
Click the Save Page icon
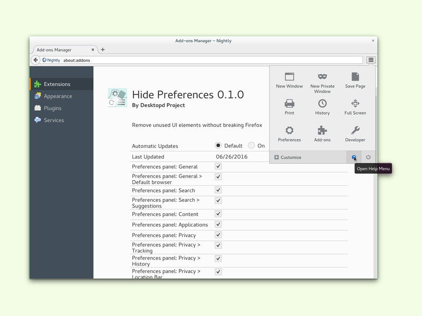[355, 76]
